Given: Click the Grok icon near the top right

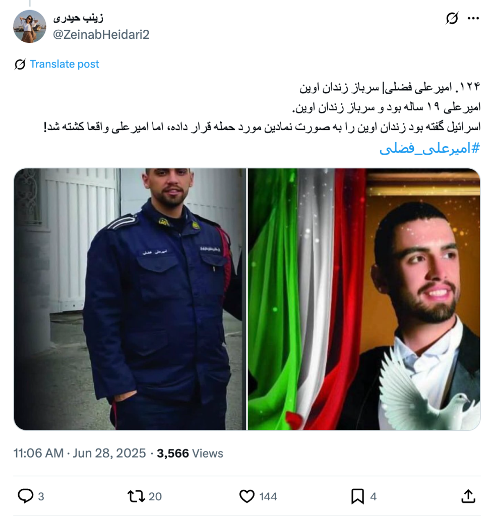Looking at the screenshot, I should coord(452,18).
